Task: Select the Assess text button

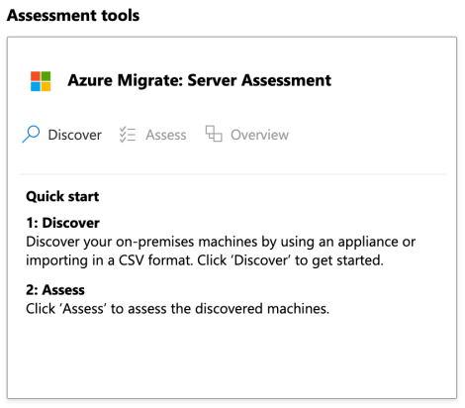Action: point(166,135)
